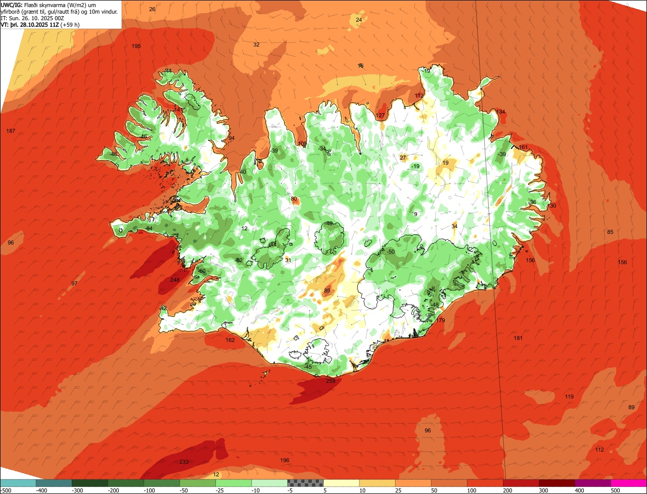
Task: Click the value 26 at the top left
Action: (152, 9)
